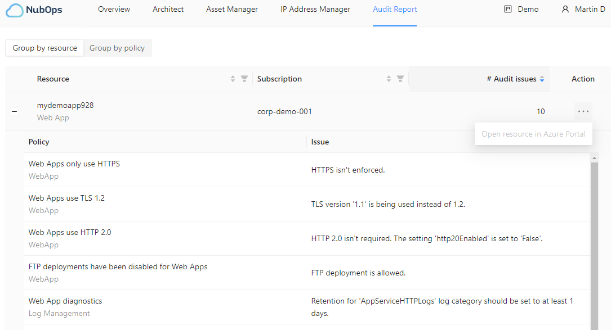Switch to the Overview tab
Image resolution: width=611 pixels, height=330 pixels.
pos(114,9)
